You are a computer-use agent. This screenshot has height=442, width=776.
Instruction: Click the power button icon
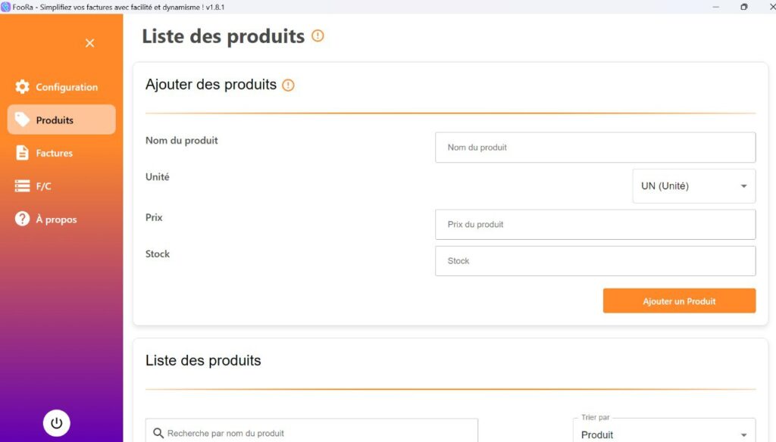(x=56, y=423)
